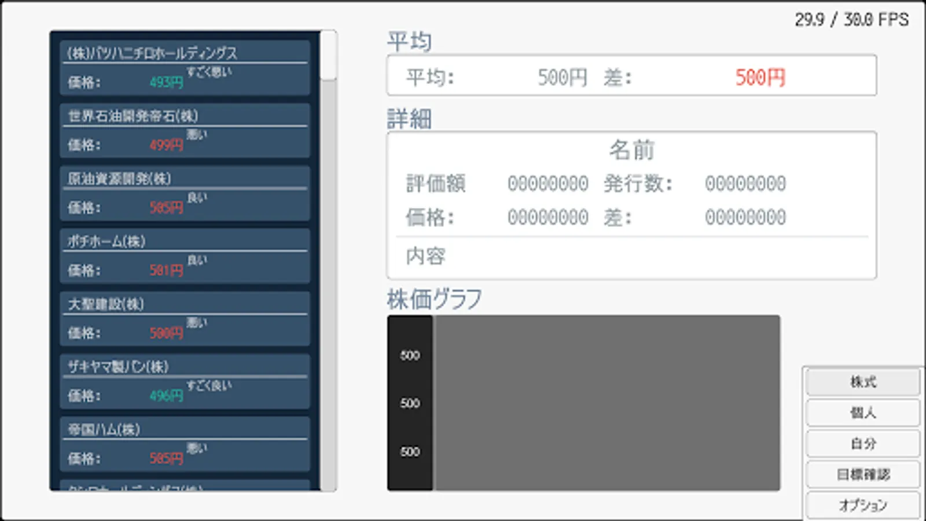Select the 大聖建設(株) stock card
926x521 pixels.
pyautogui.click(x=185, y=319)
